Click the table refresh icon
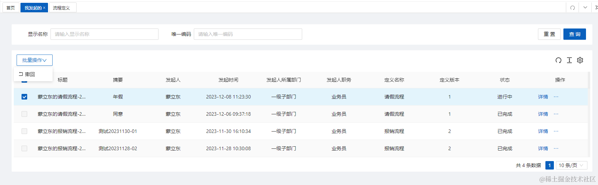 tap(558, 60)
